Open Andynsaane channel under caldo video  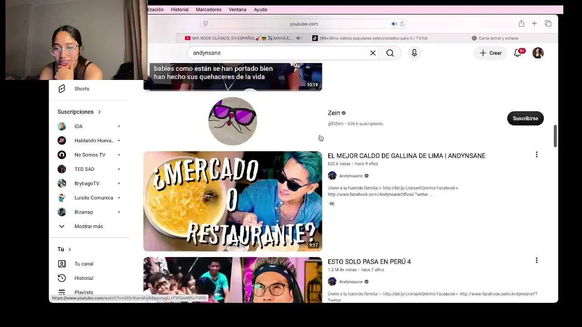pyautogui.click(x=351, y=176)
